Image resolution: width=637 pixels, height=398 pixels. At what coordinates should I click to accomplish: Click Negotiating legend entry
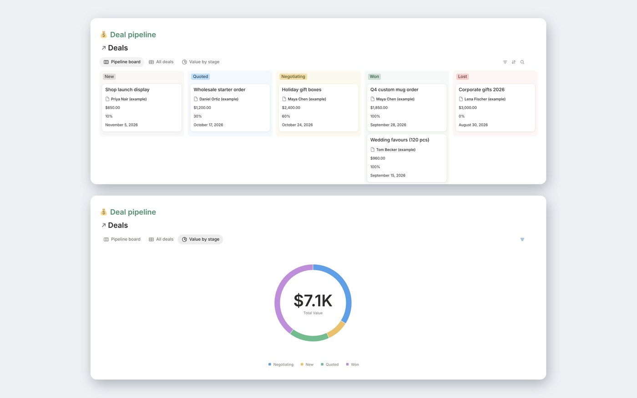tap(281, 364)
